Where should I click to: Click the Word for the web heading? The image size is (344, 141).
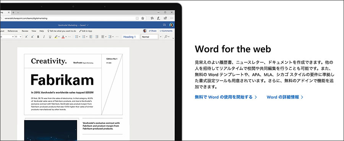tap(233, 49)
